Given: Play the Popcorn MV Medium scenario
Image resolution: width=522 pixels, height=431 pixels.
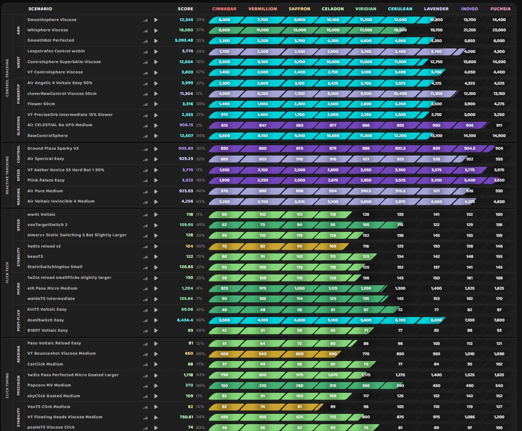Looking at the screenshot, I should (x=156, y=386).
